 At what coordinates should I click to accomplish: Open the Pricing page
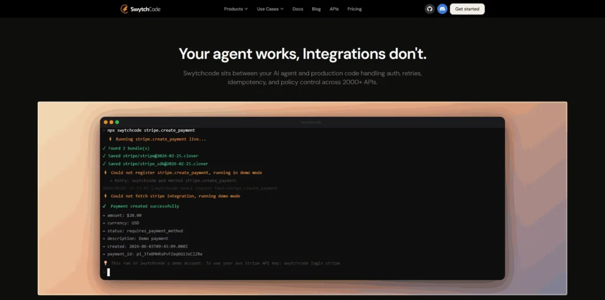(354, 9)
